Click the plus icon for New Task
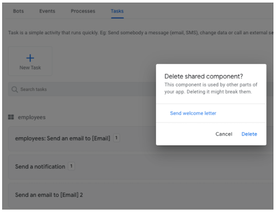276x213 pixels. (x=30, y=58)
